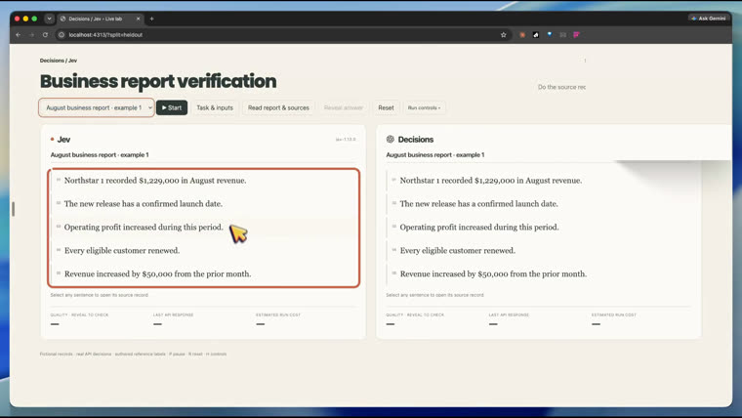The height and width of the screenshot is (418, 742).
Task: Click Business report verification heading
Action: [x=158, y=81]
